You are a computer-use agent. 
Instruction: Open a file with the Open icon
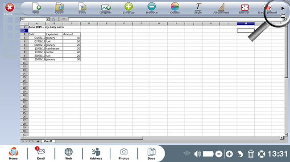coord(59,7)
